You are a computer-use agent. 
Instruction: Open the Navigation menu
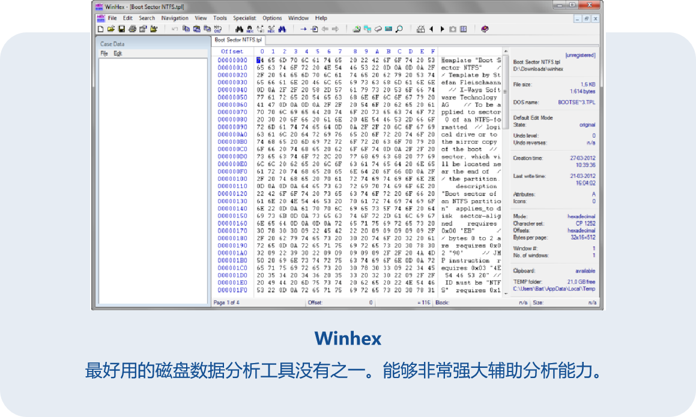pos(175,18)
